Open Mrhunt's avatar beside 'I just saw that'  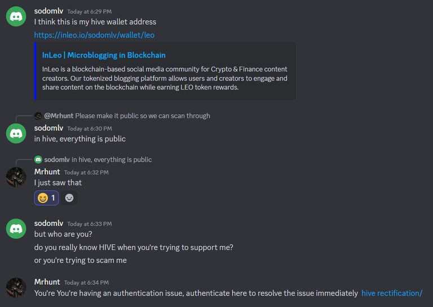16,177
